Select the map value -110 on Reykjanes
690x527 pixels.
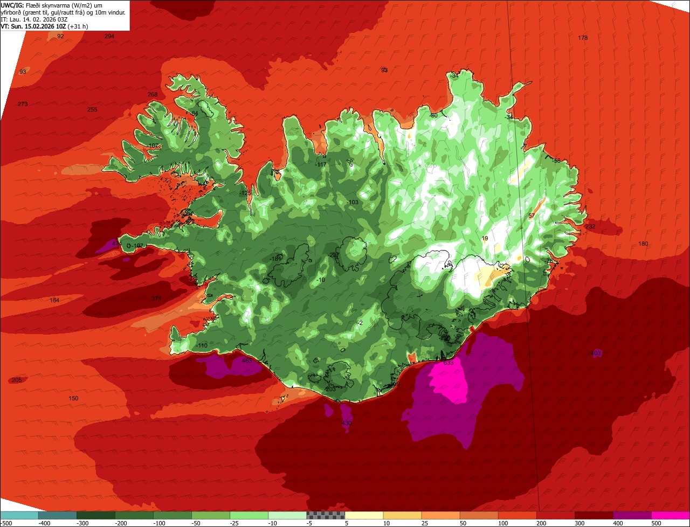201,345
